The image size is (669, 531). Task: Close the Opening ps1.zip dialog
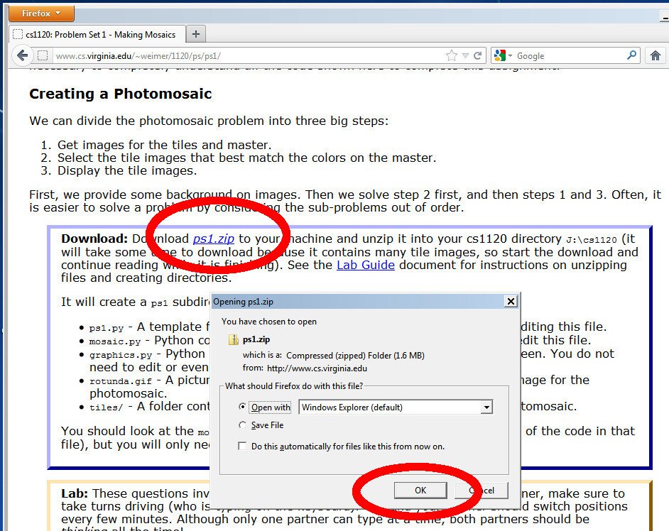tap(511, 302)
